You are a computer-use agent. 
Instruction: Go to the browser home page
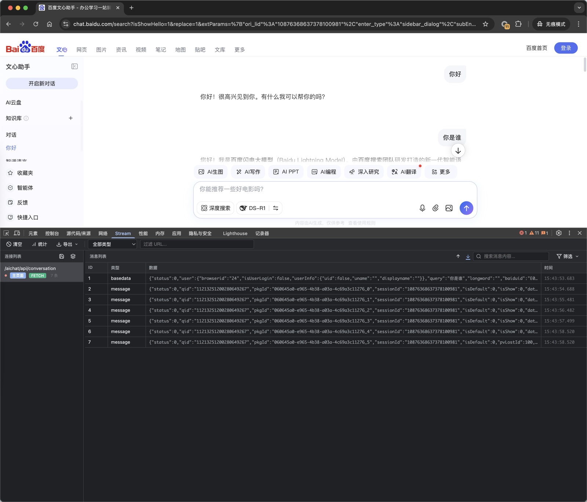pos(50,24)
